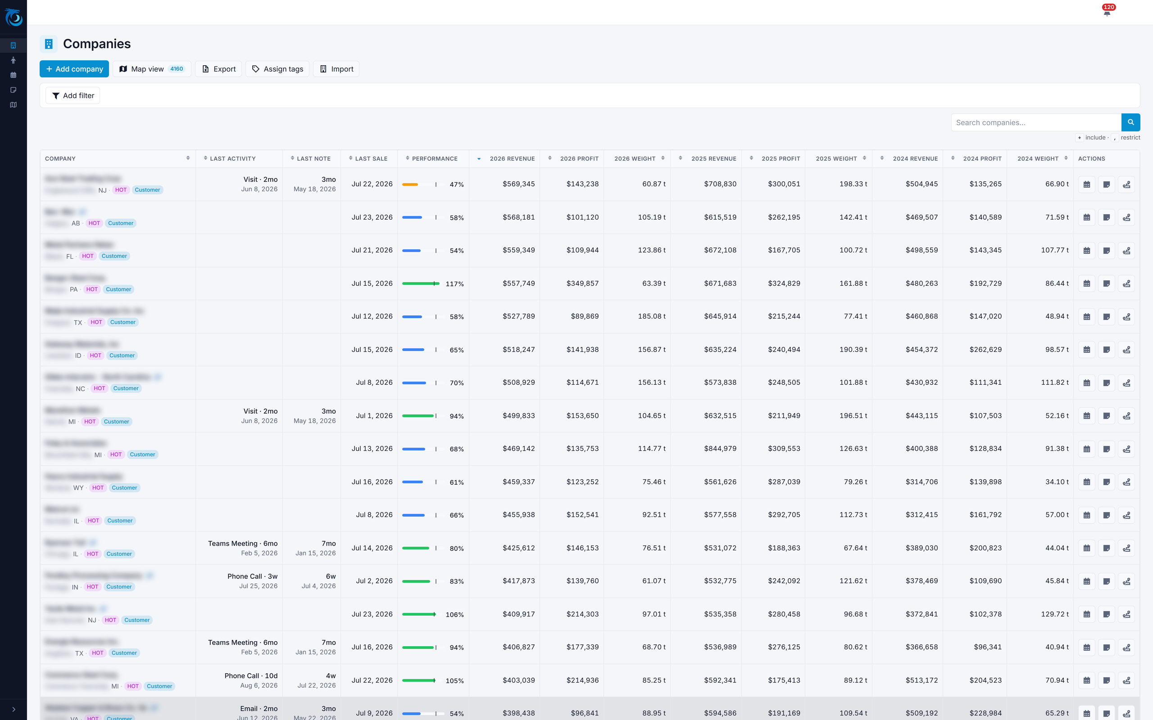Image resolution: width=1153 pixels, height=720 pixels.
Task: Click the $844,979 revenue cell
Action: click(x=720, y=449)
